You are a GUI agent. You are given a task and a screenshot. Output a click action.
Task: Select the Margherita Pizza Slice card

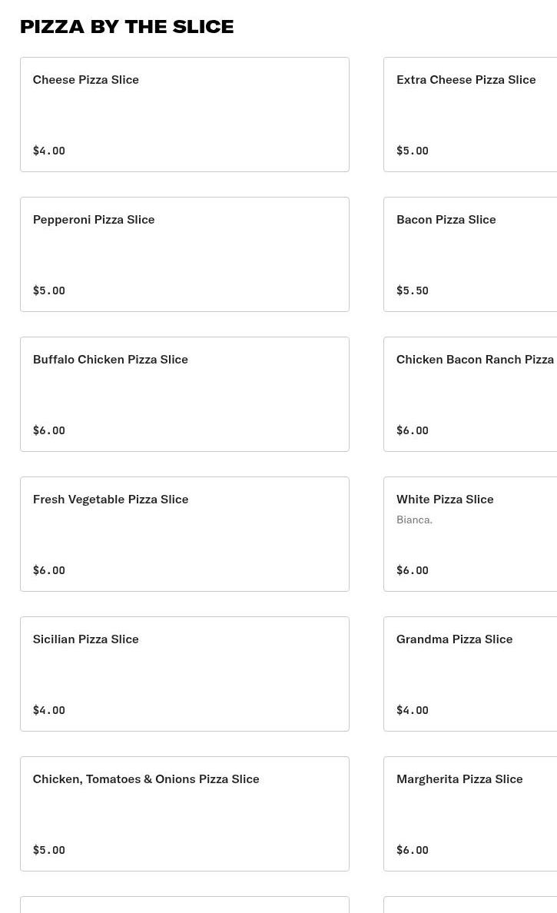[470, 813]
